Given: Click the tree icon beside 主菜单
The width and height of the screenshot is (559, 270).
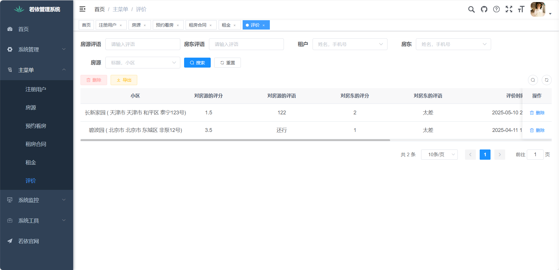Looking at the screenshot, I should coord(10,70).
